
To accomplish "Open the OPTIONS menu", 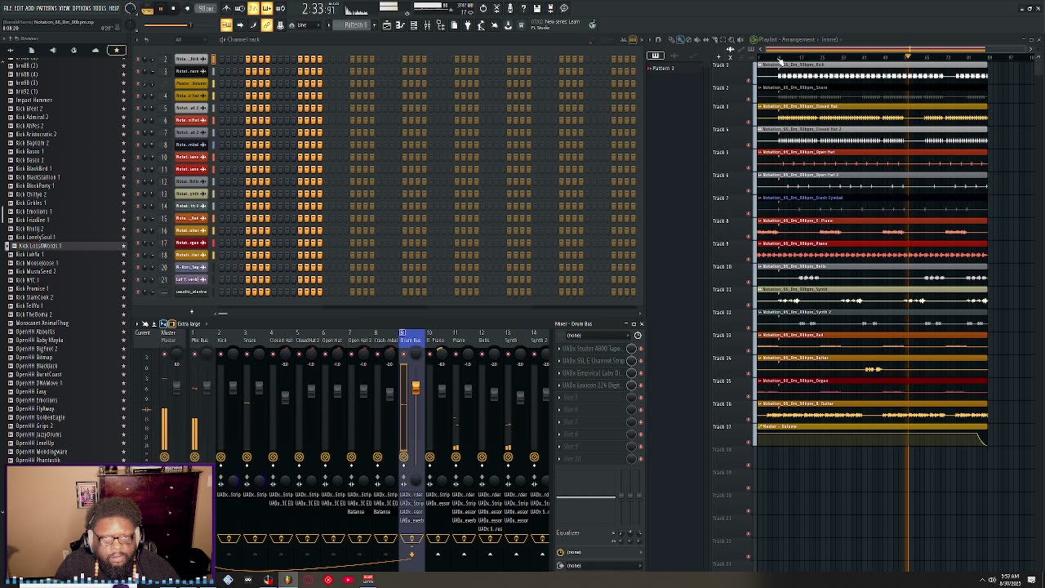I will [80, 8].
